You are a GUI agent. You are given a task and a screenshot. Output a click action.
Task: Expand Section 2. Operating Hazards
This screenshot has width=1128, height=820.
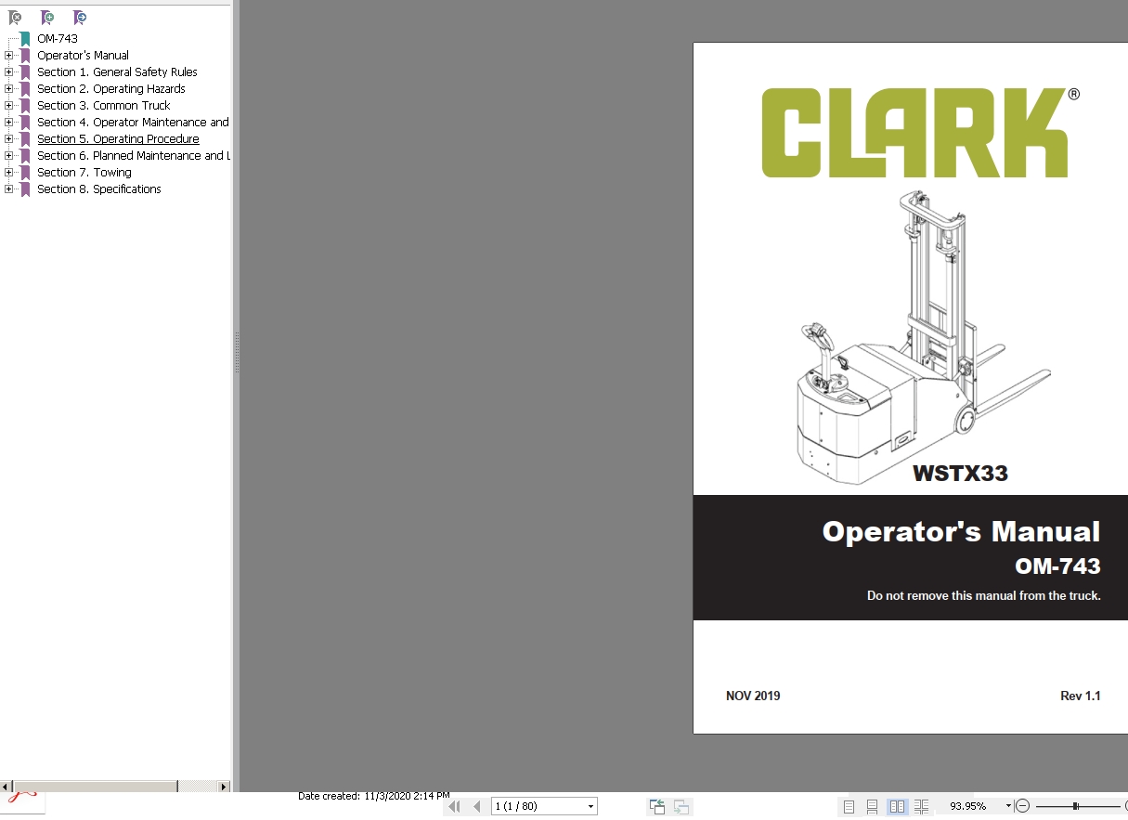coord(8,89)
